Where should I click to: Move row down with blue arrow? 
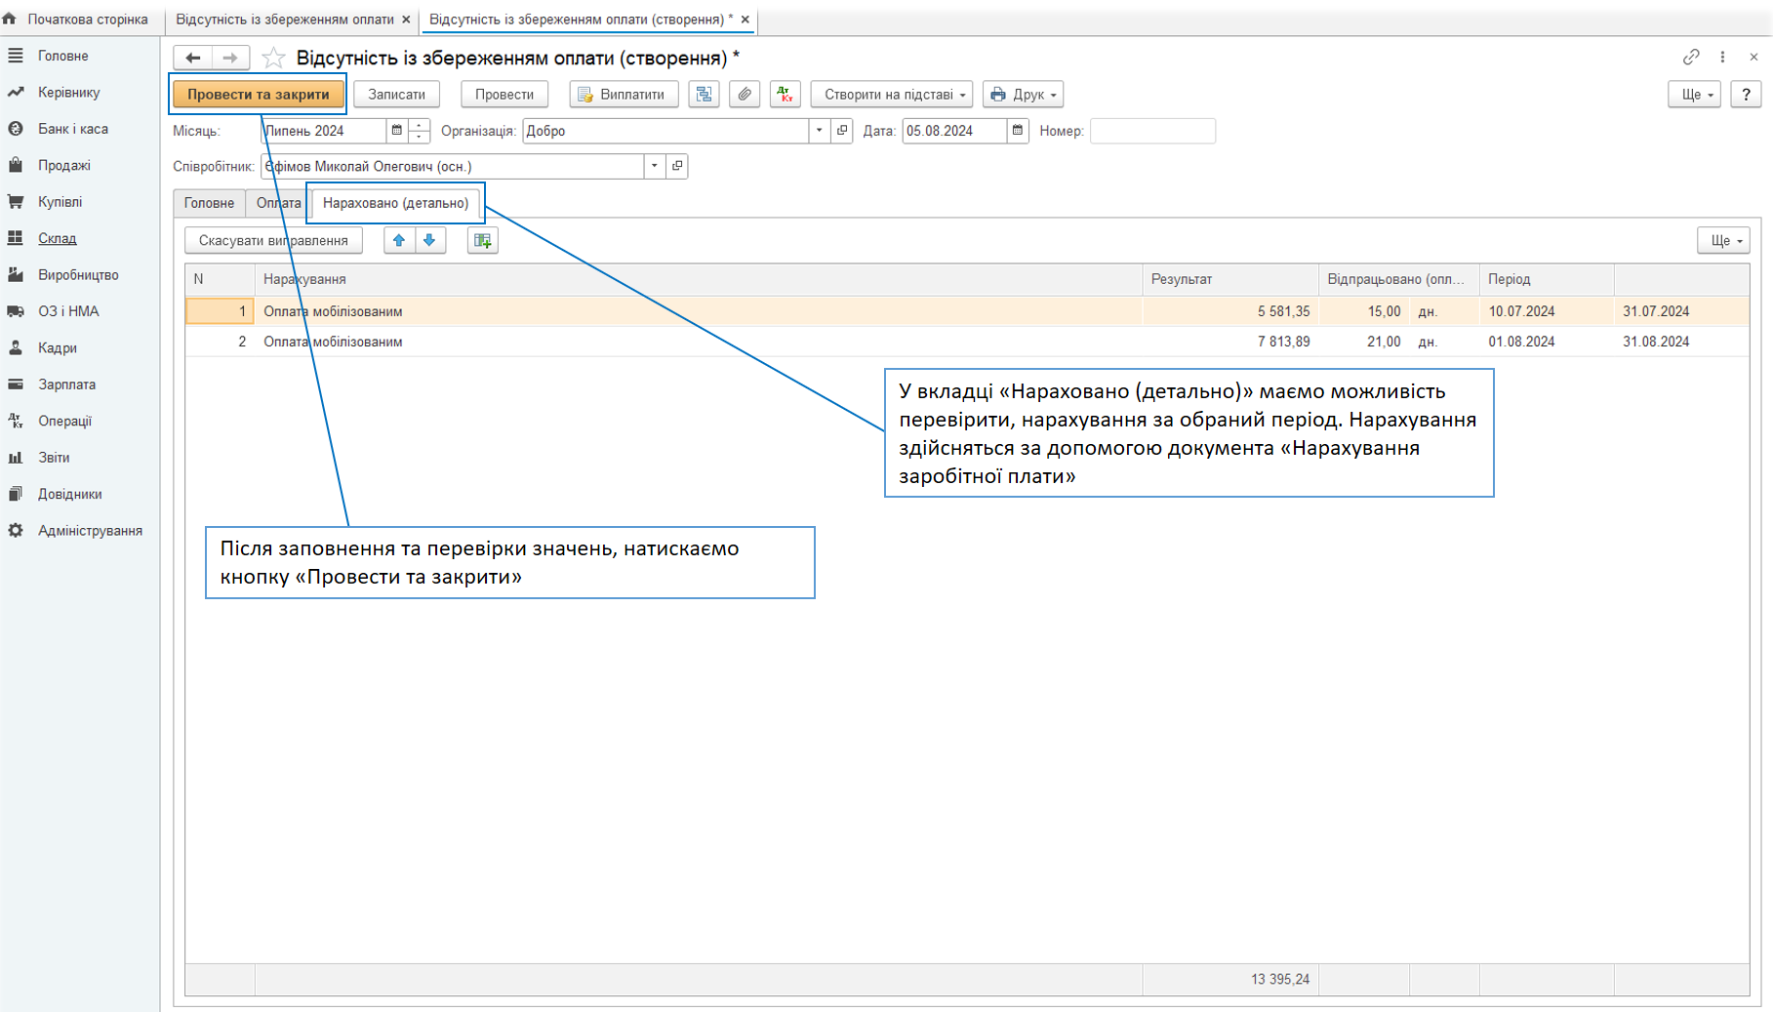pos(429,240)
